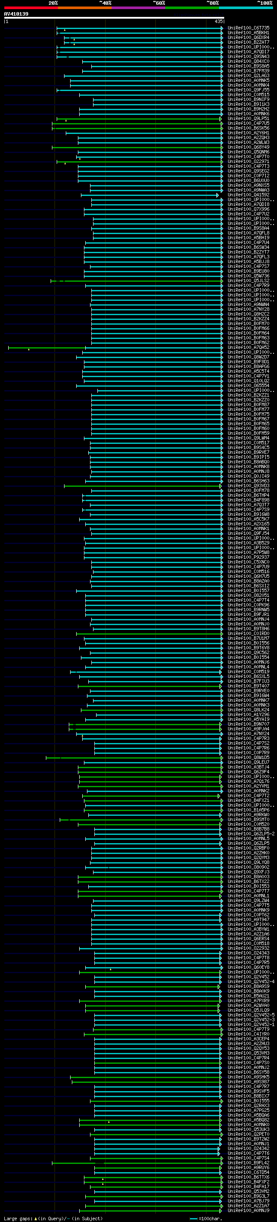
Task: Click label UniRef100_C4IYR0
Action: pos(248,1034)
